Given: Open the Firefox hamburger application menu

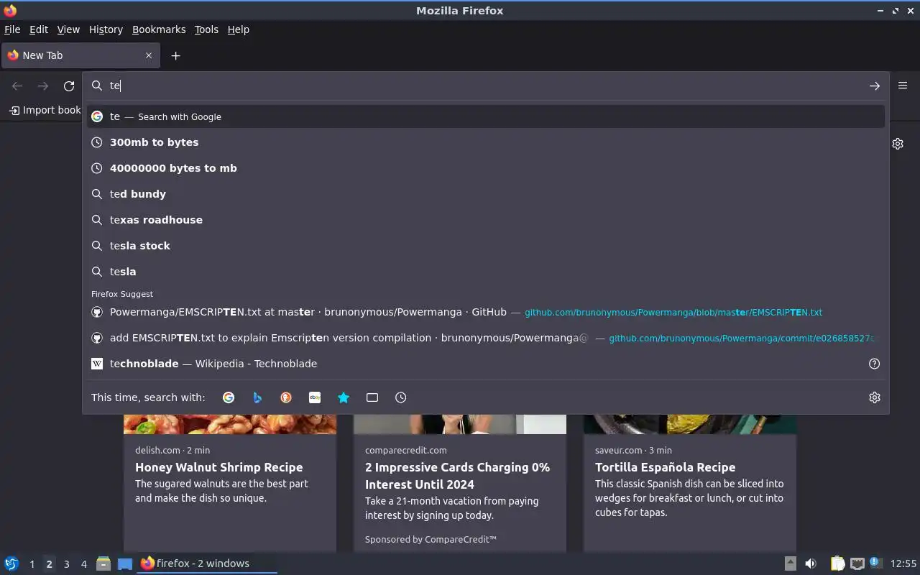Looking at the screenshot, I should click(903, 86).
